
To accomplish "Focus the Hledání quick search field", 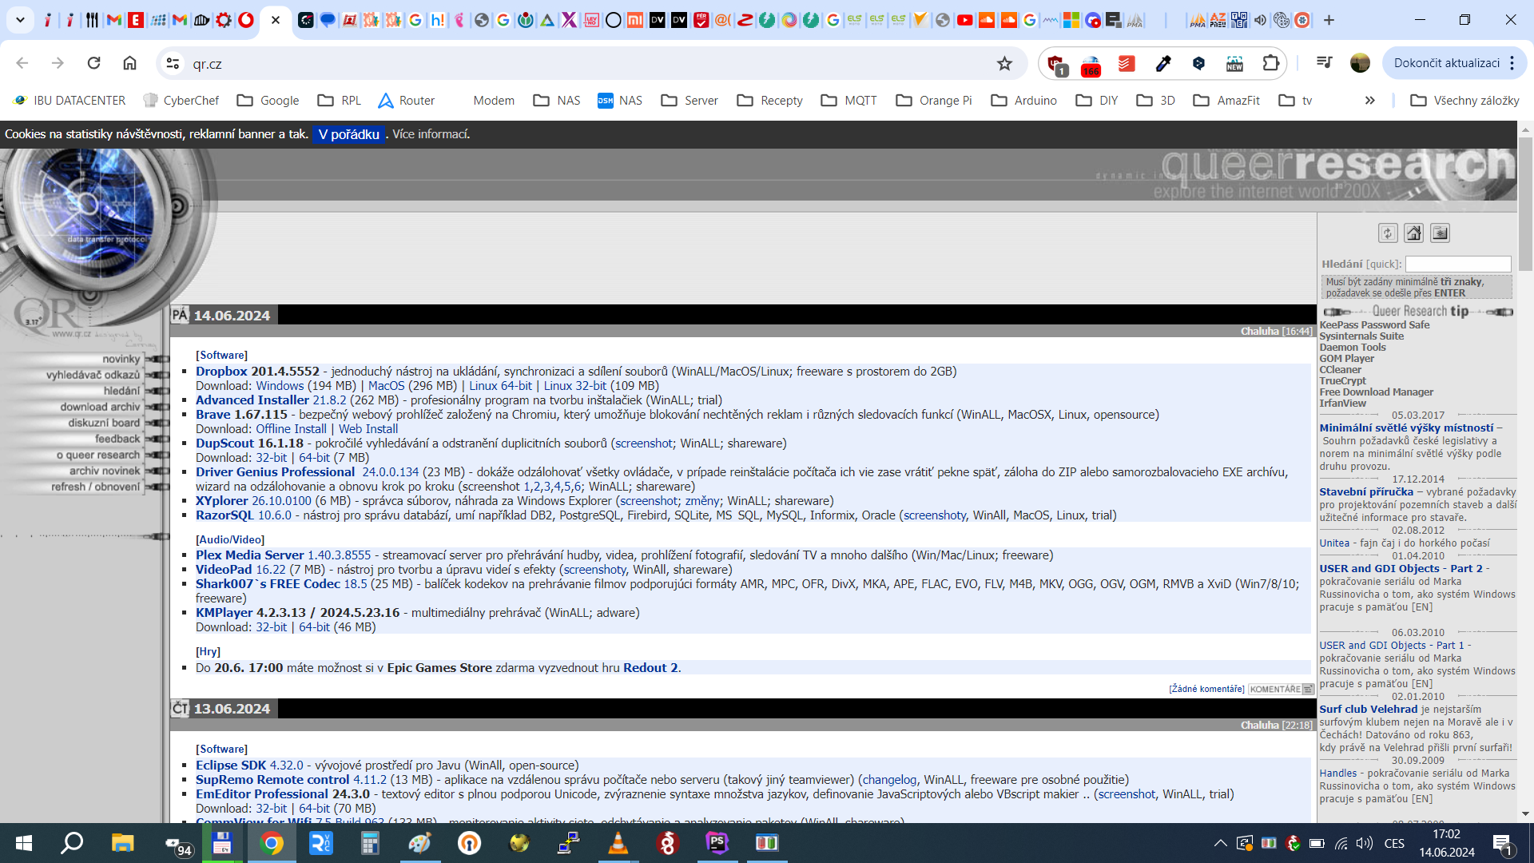I will 1457,264.
